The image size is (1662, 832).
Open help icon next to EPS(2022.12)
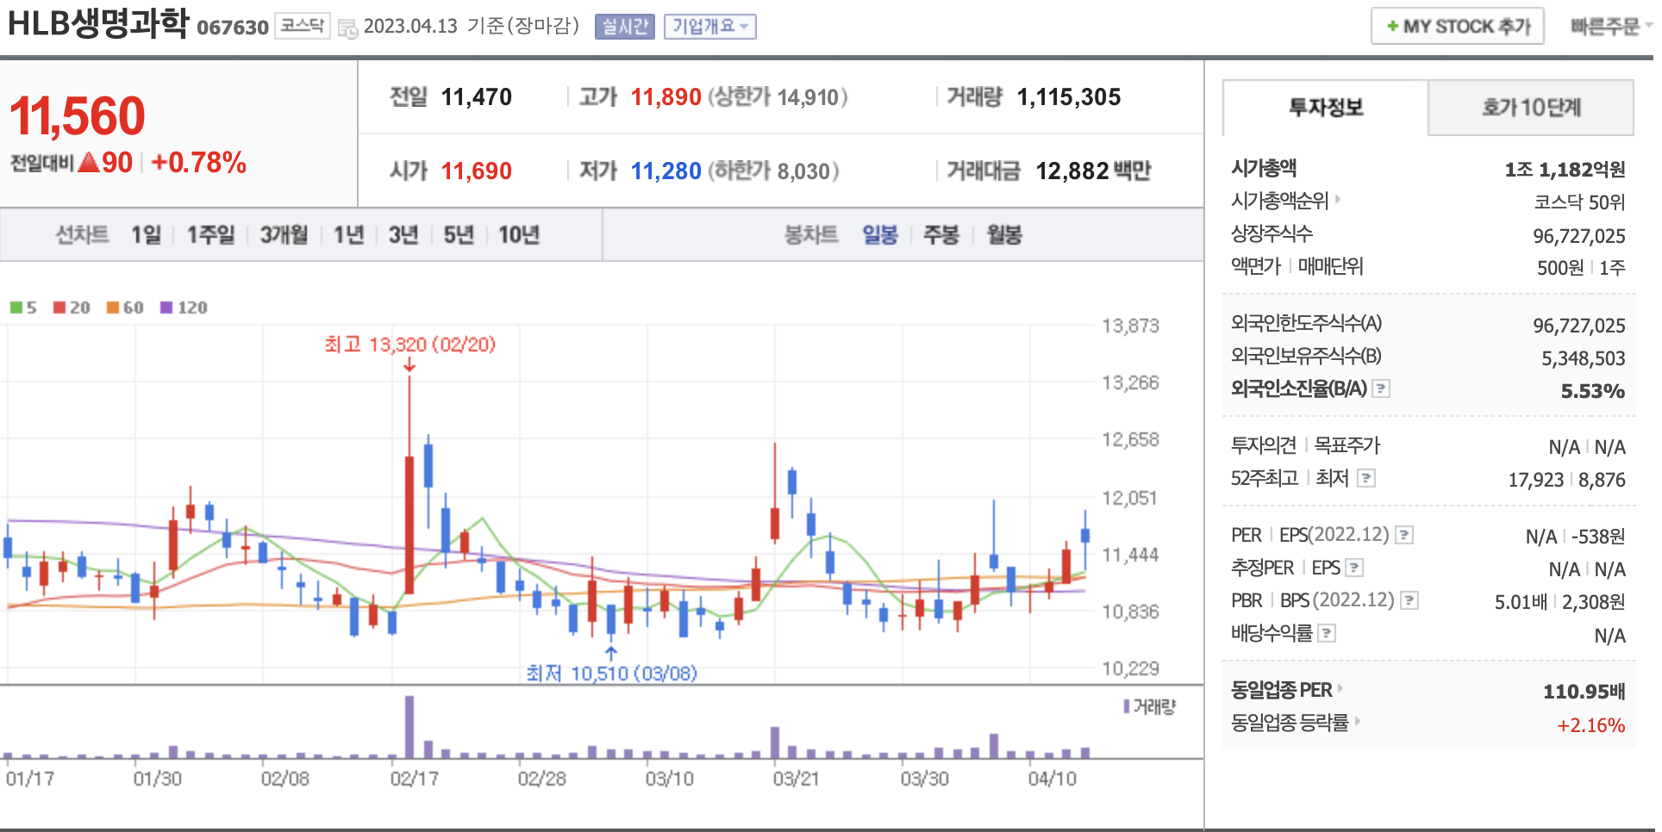[1404, 536]
